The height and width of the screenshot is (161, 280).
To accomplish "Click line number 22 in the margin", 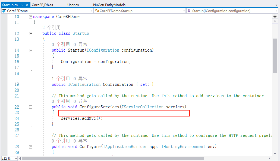I will [x=17, y=107].
